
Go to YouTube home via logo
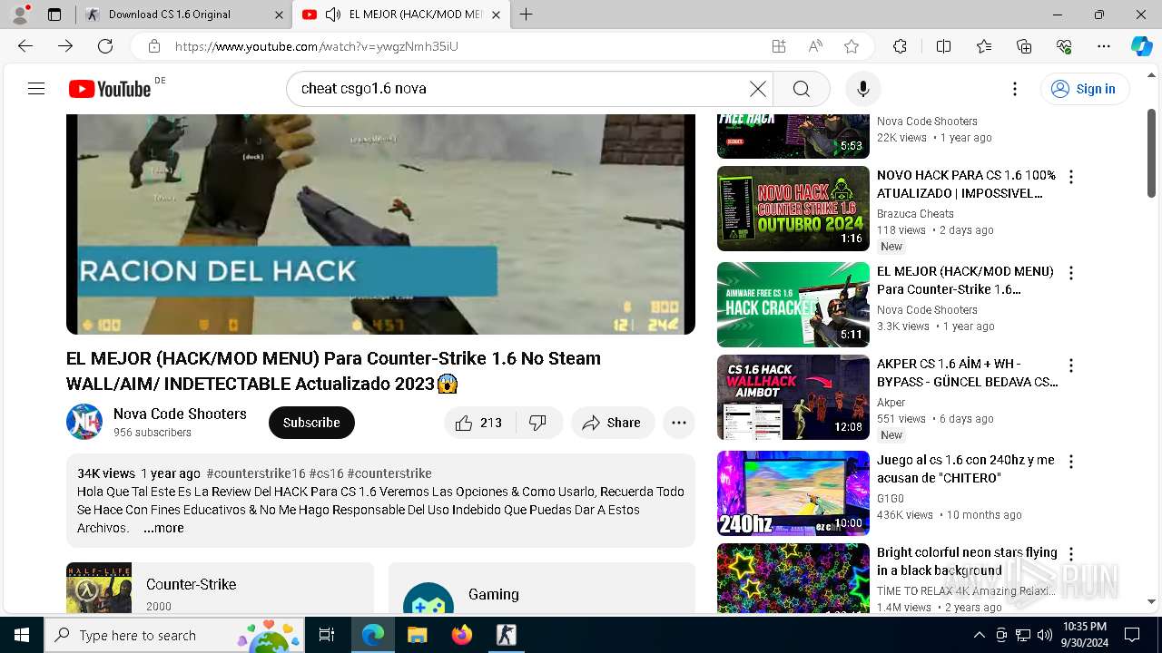click(x=110, y=89)
